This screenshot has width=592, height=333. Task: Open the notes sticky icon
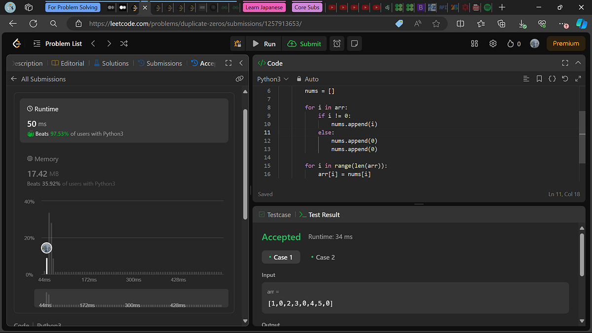[x=354, y=43]
